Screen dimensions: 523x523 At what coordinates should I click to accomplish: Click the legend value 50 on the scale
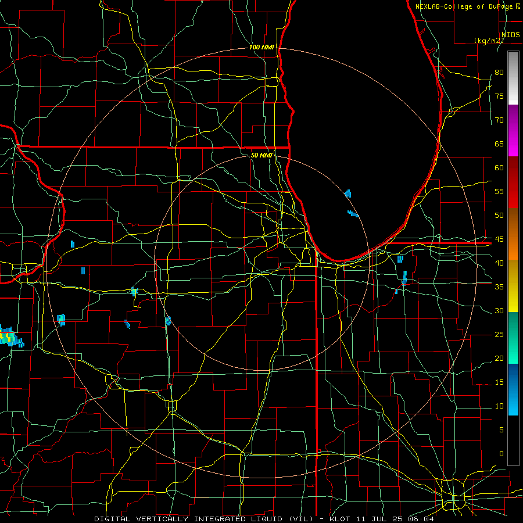[499, 216]
